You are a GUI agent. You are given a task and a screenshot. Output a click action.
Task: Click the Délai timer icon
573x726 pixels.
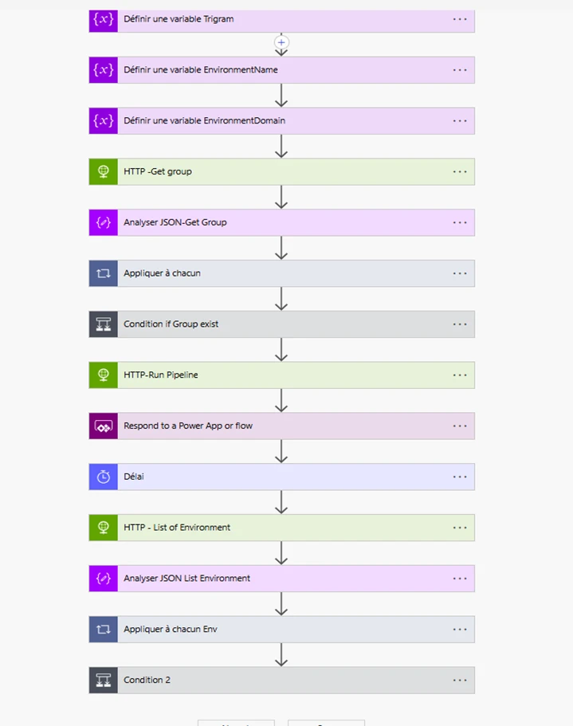[x=104, y=477]
